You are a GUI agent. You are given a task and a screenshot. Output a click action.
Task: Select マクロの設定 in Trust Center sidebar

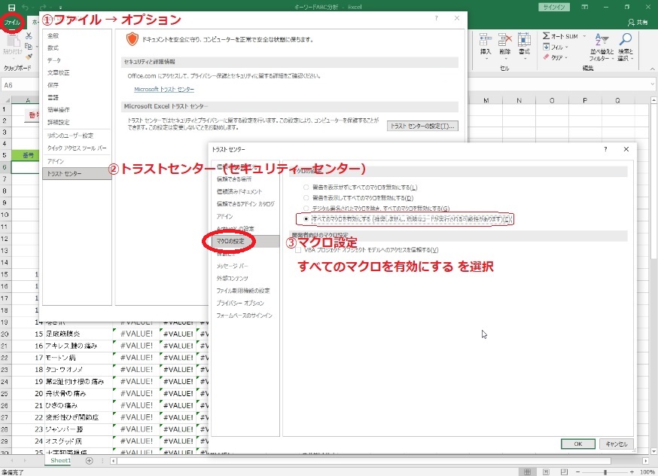[245, 241]
